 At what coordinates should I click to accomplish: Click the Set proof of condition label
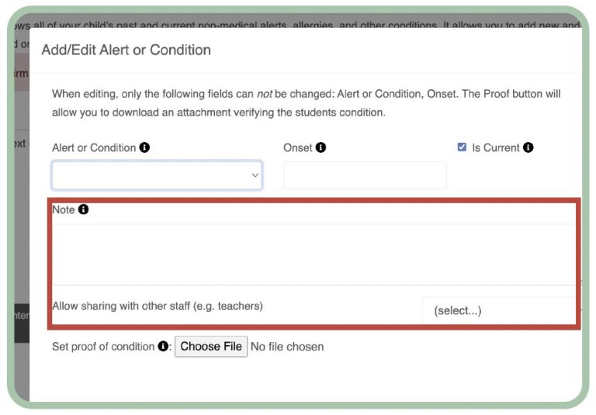103,347
